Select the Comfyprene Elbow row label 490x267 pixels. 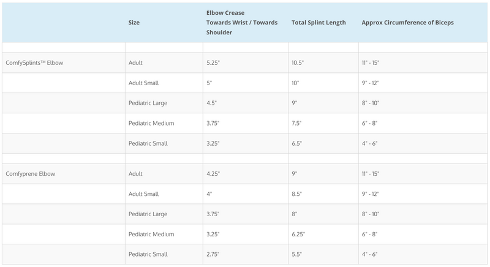point(30,174)
